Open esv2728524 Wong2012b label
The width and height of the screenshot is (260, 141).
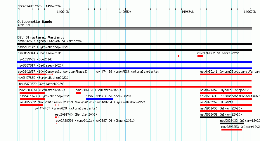[x=75, y=121]
